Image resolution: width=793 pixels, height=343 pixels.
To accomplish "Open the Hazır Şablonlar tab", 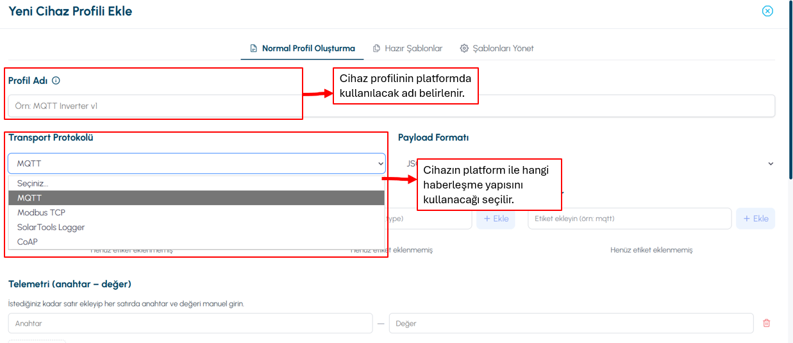I will coord(408,48).
